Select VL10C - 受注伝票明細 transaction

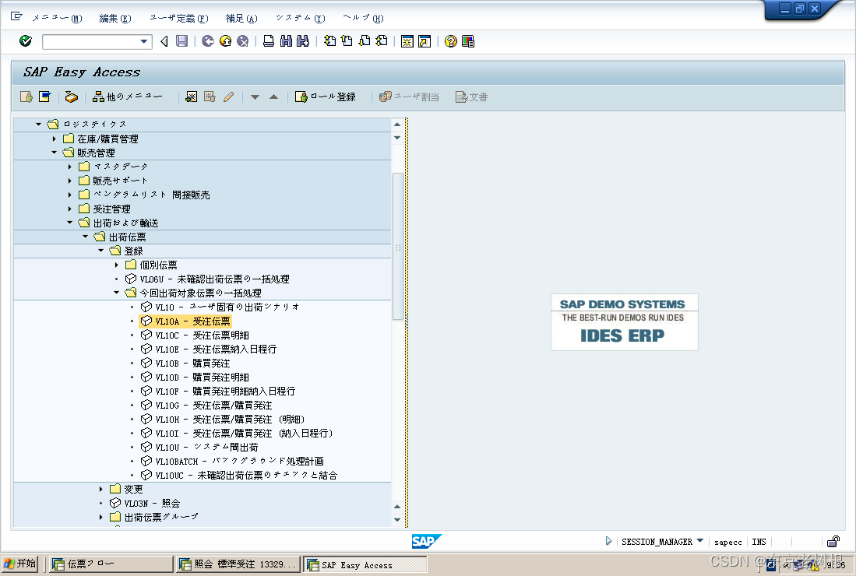coord(195,335)
